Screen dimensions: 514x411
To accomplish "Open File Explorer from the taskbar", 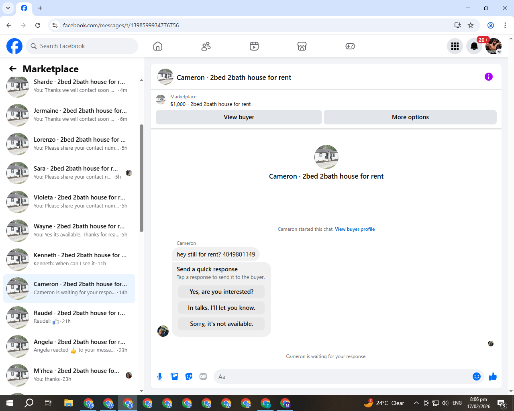I will click(x=68, y=403).
